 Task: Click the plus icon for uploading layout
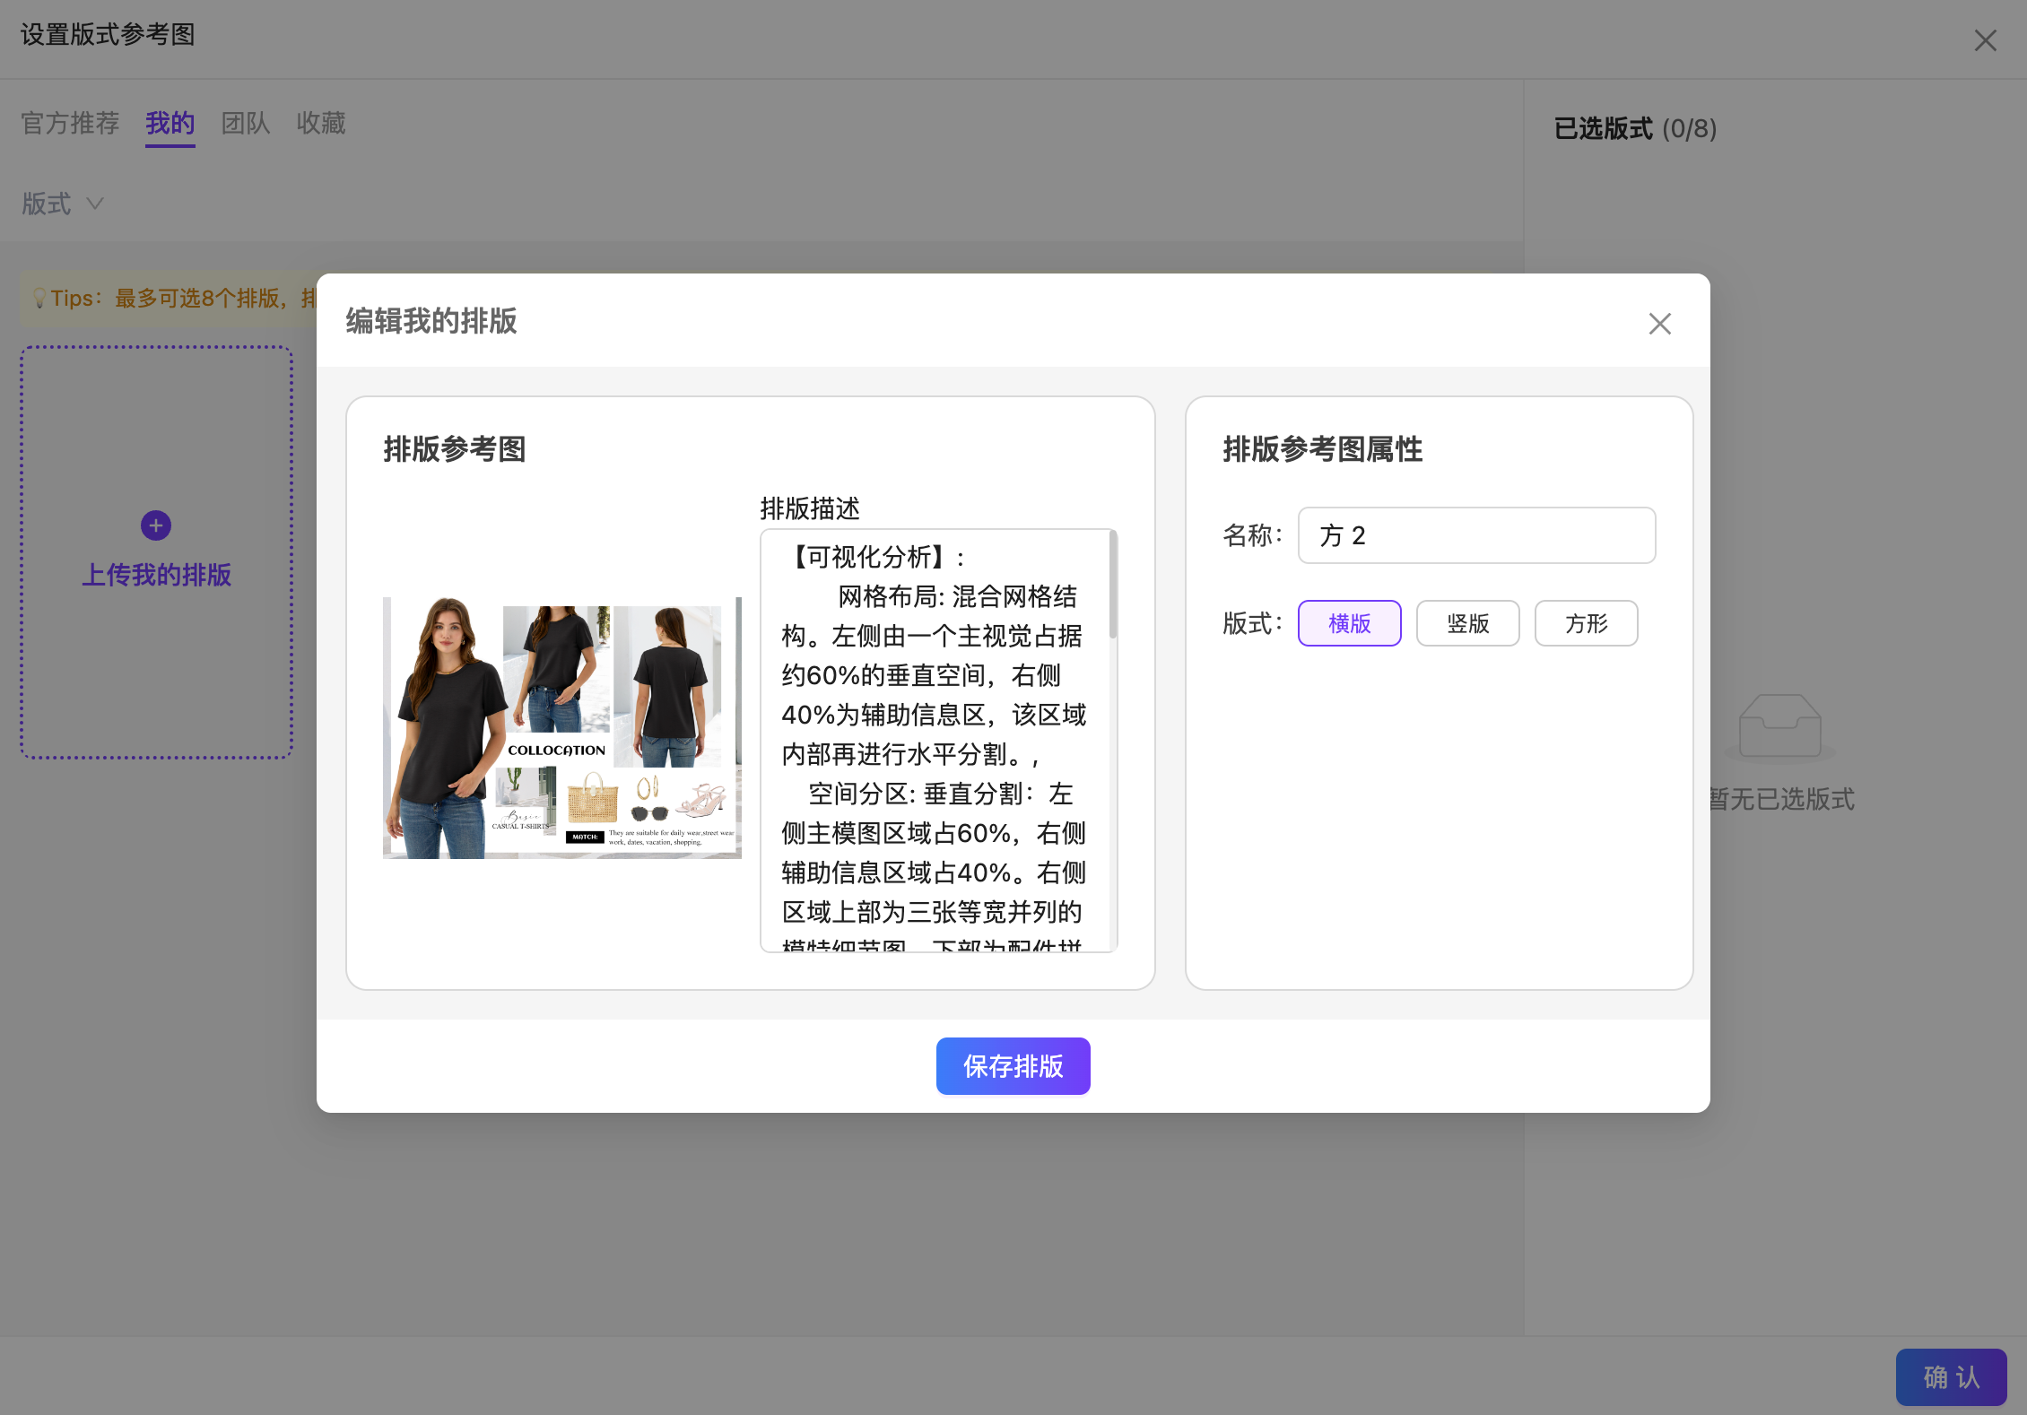pos(156,525)
